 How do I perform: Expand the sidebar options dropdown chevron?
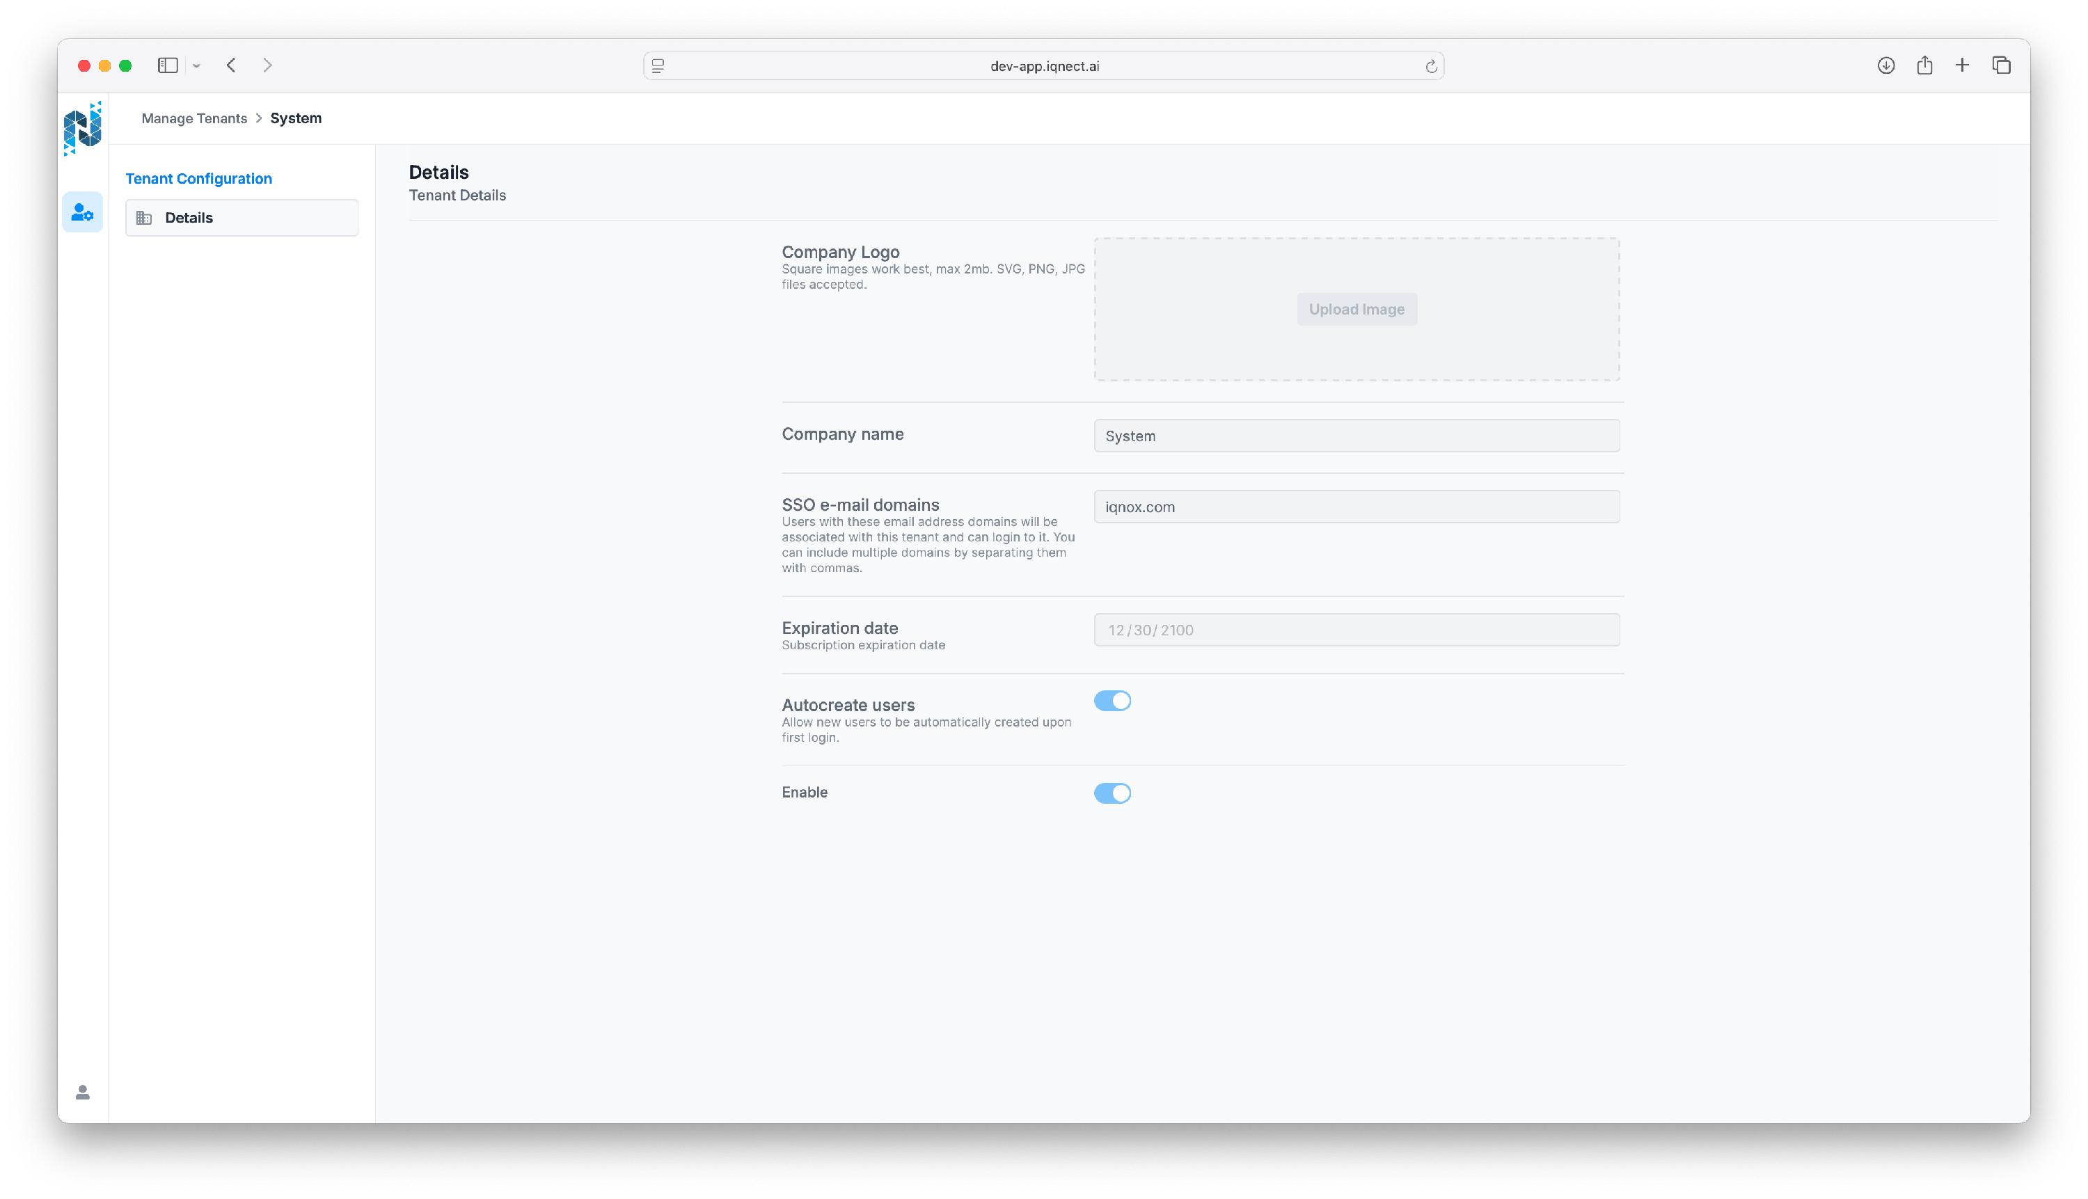point(196,66)
